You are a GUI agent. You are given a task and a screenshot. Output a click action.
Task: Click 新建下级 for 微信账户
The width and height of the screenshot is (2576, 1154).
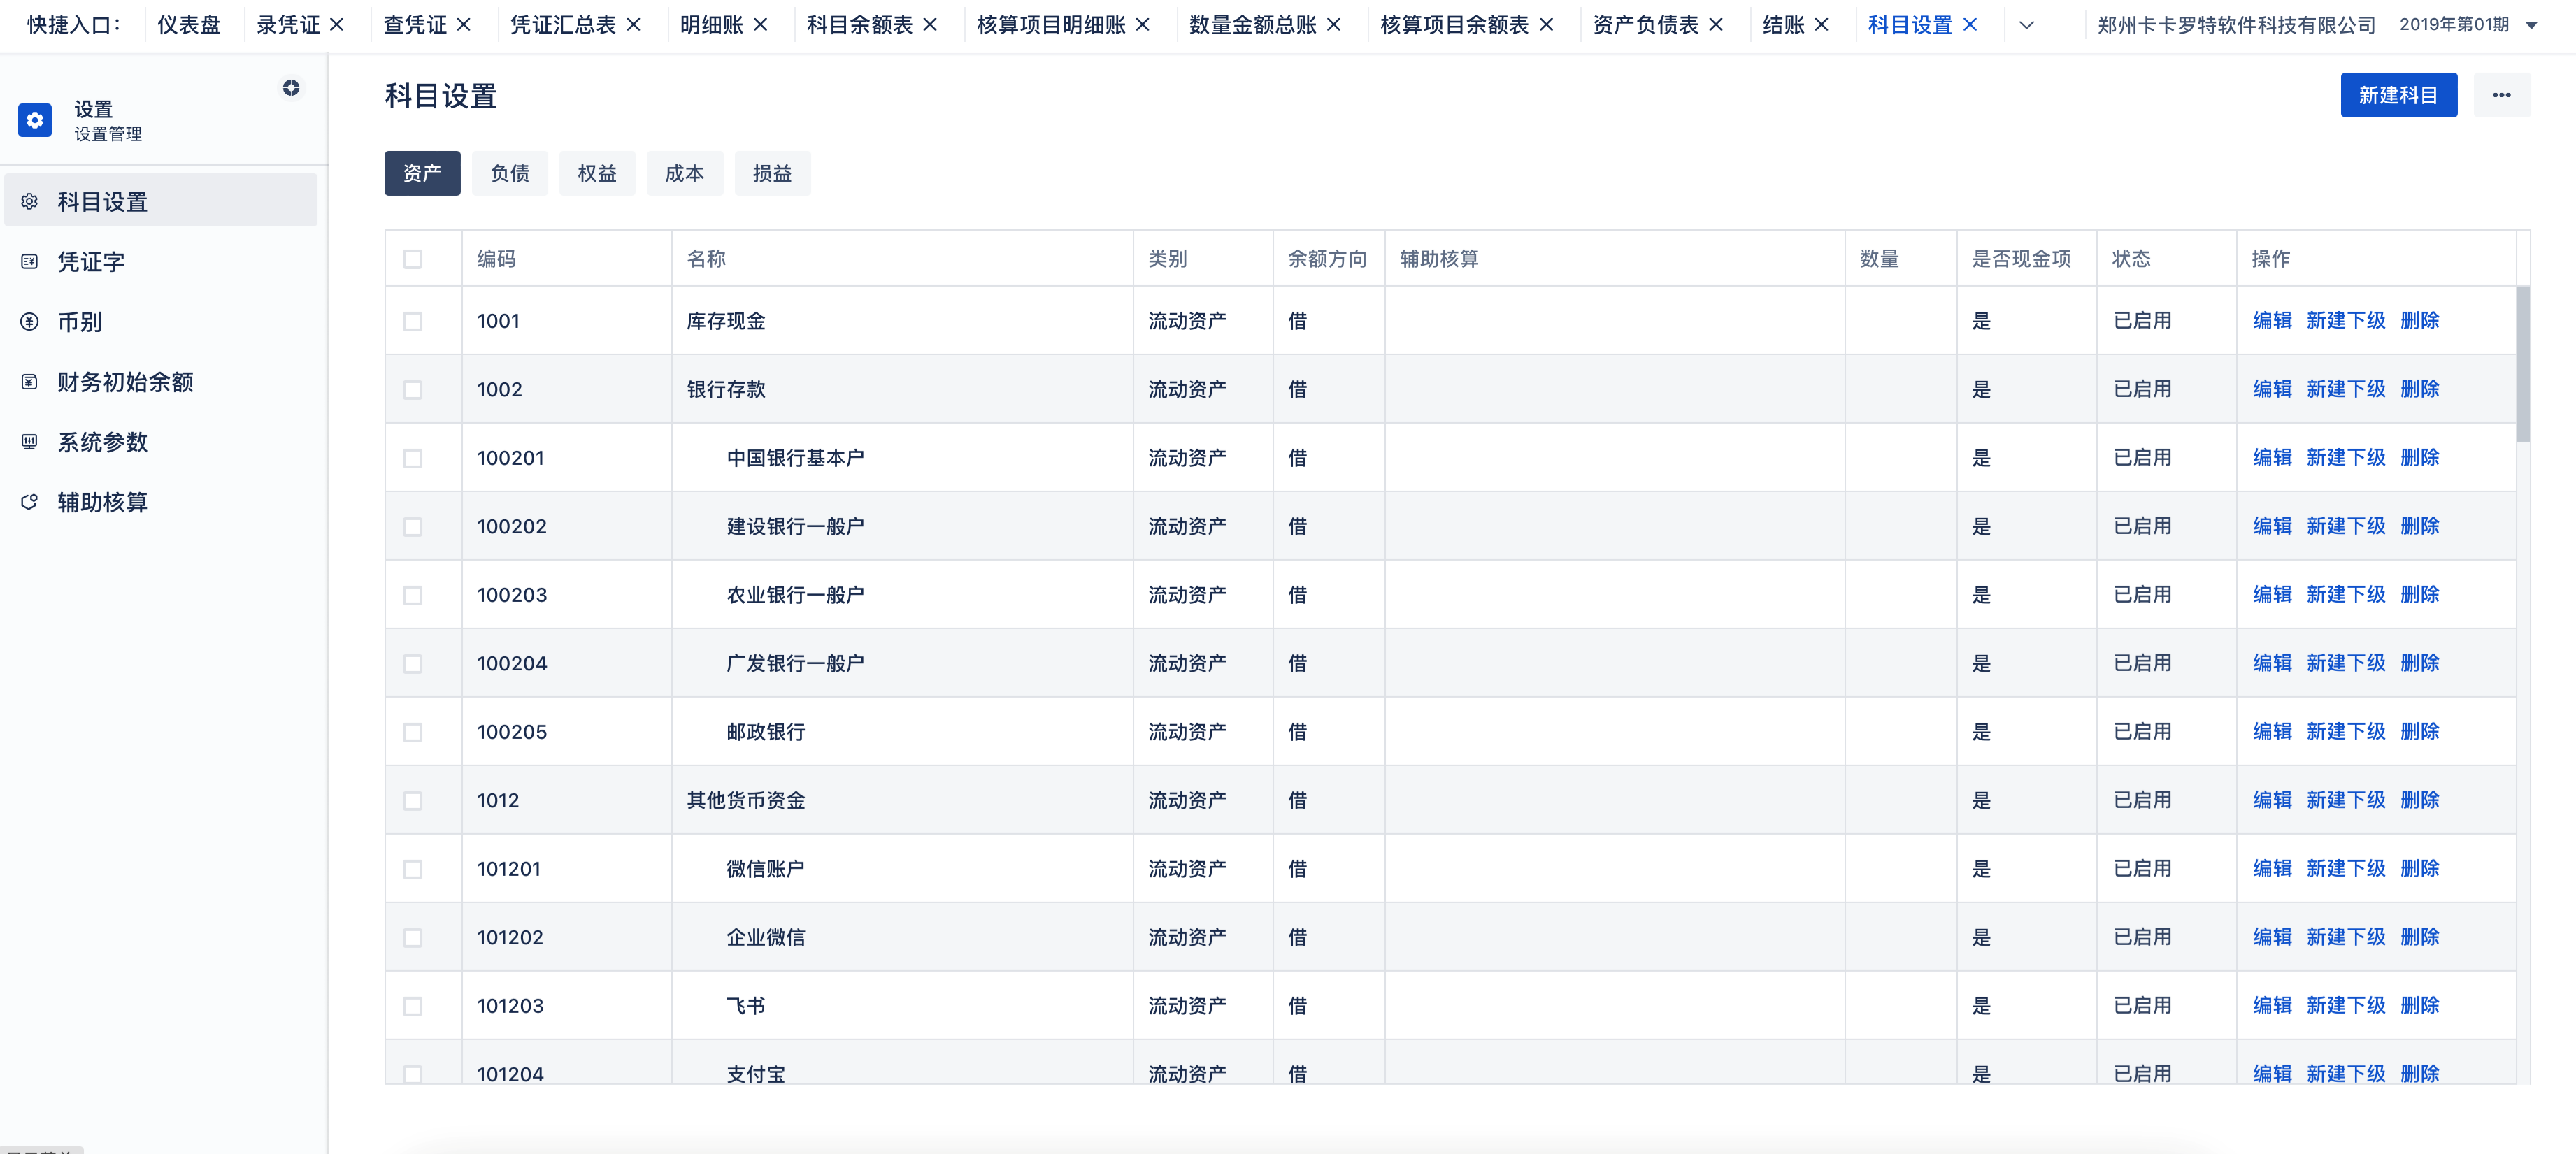click(x=2346, y=868)
